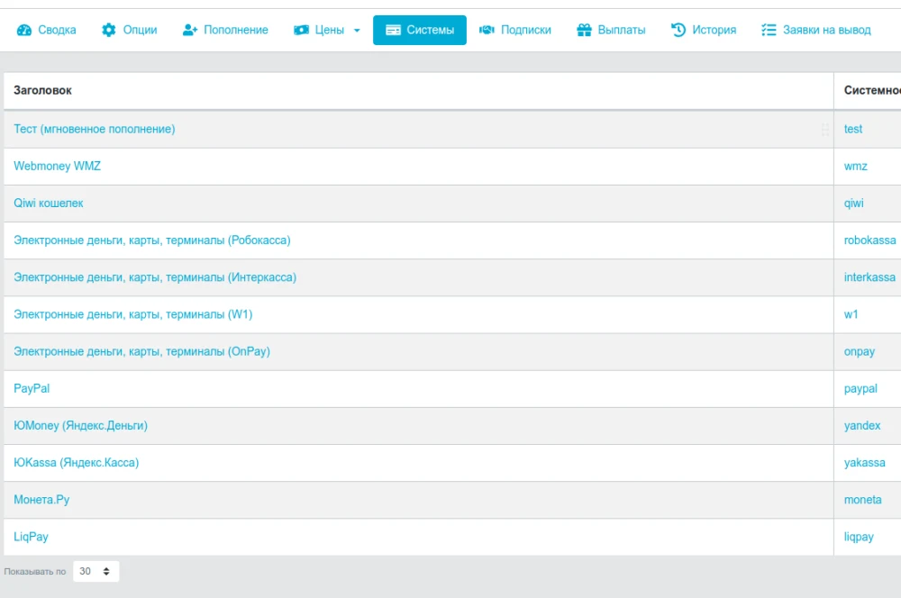
Task: Click system name yakassa
Action: (865, 462)
